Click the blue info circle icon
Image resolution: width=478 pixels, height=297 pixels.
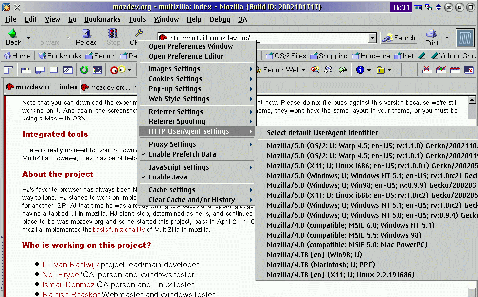click(x=360, y=70)
